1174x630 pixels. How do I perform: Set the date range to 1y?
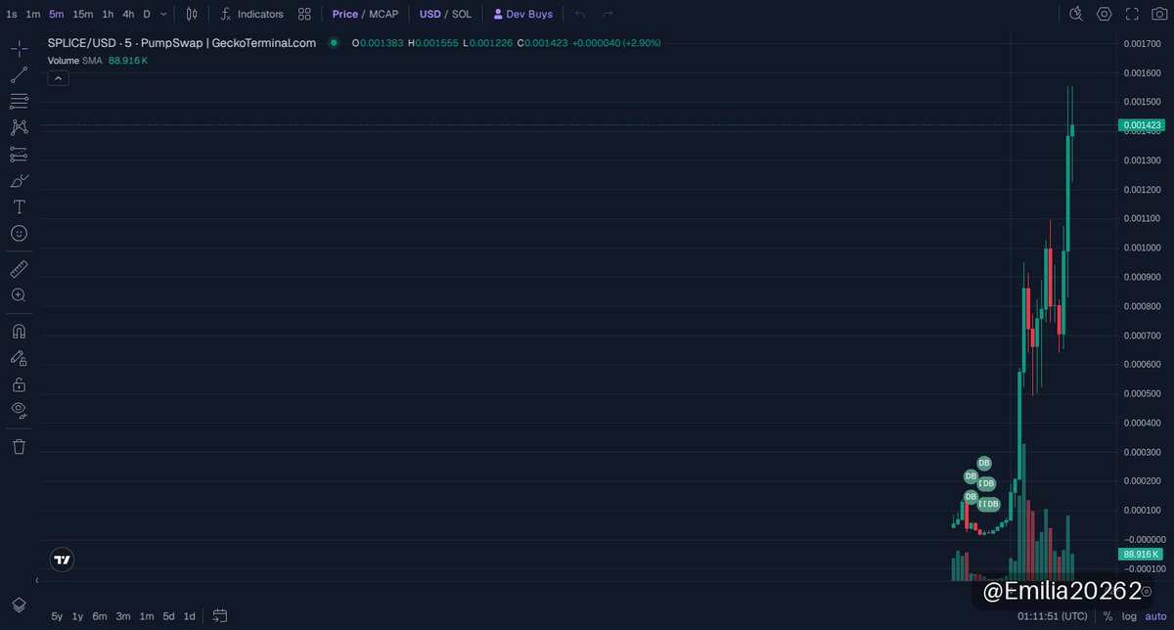tap(77, 616)
